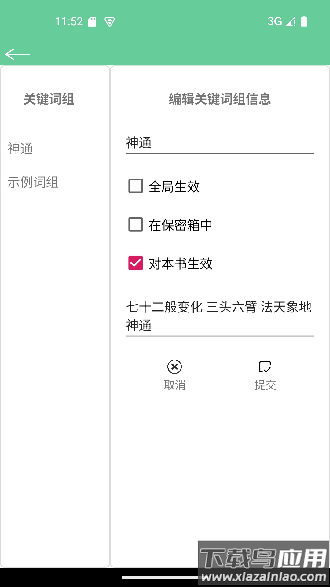Click the cancel (取消) circle-X icon
This screenshot has width=330, height=587.
click(x=174, y=367)
